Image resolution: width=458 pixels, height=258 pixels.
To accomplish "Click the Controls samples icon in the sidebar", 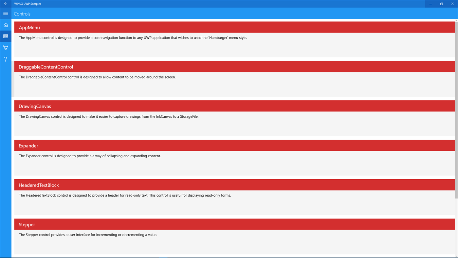I will coord(6,36).
